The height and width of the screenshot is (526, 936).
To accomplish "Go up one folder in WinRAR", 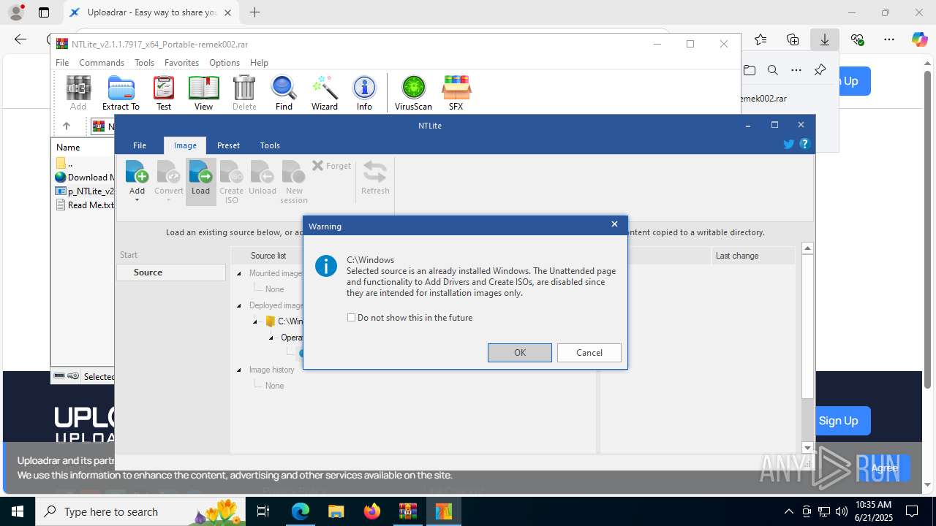I will tap(67, 126).
